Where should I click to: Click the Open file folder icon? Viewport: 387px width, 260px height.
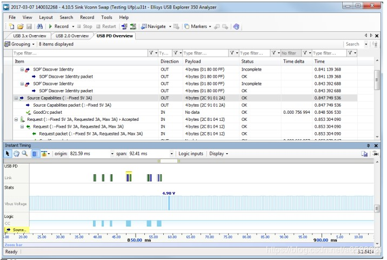[20, 26]
